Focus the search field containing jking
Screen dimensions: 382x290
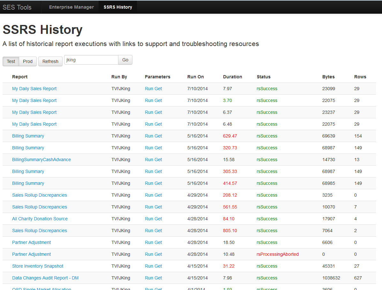click(91, 60)
